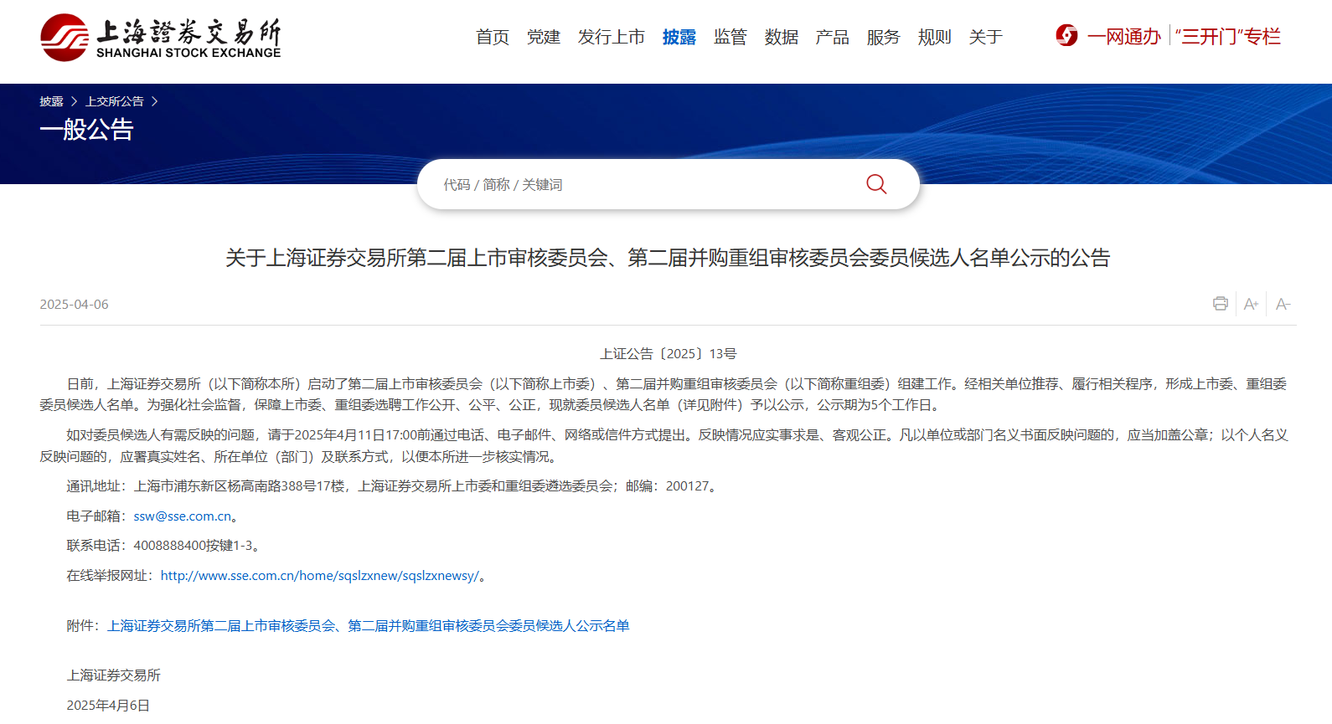
Task: Open the 披露 menu item
Action: tap(679, 37)
